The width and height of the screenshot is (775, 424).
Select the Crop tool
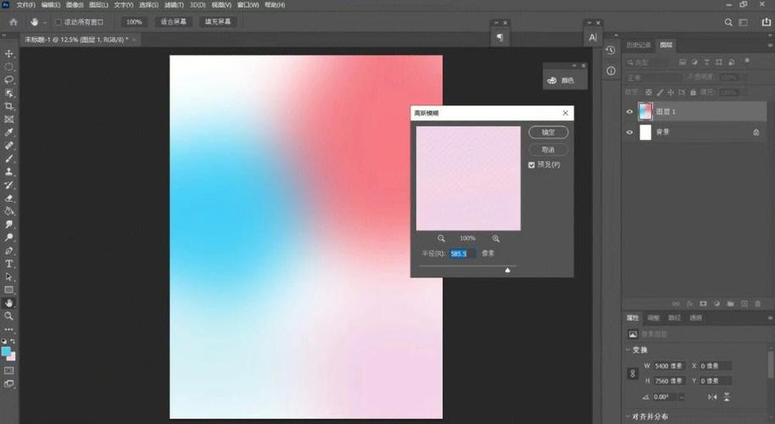pos(9,106)
